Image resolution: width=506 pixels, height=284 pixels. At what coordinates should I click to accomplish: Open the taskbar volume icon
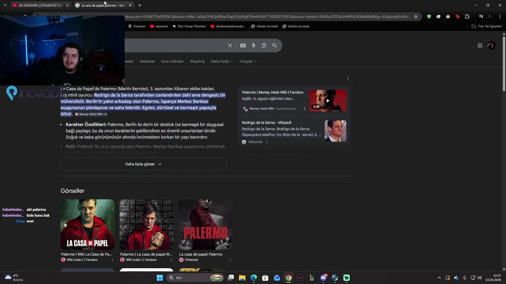[480, 278]
